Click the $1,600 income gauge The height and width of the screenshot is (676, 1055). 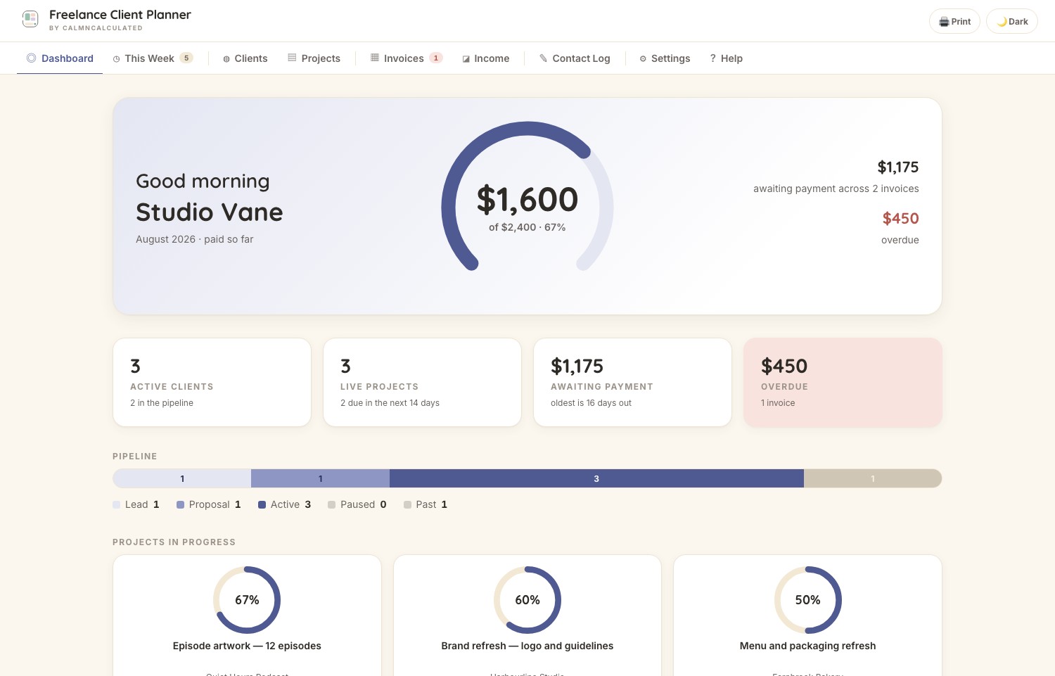527,197
